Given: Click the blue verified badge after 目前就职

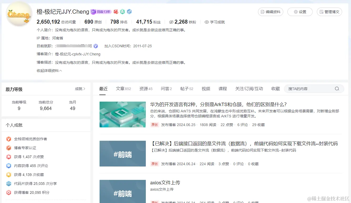Looking at the screenshot, I should point(96,46).
